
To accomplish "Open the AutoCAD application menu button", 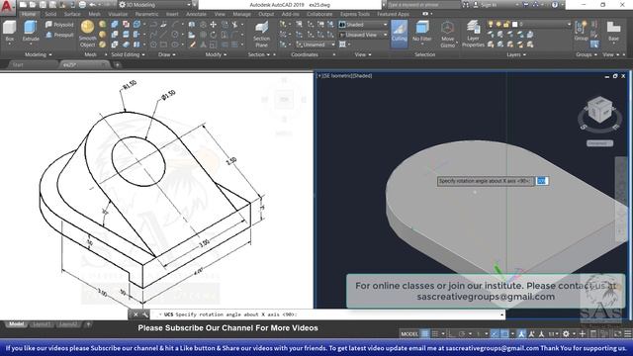I will point(7,7).
